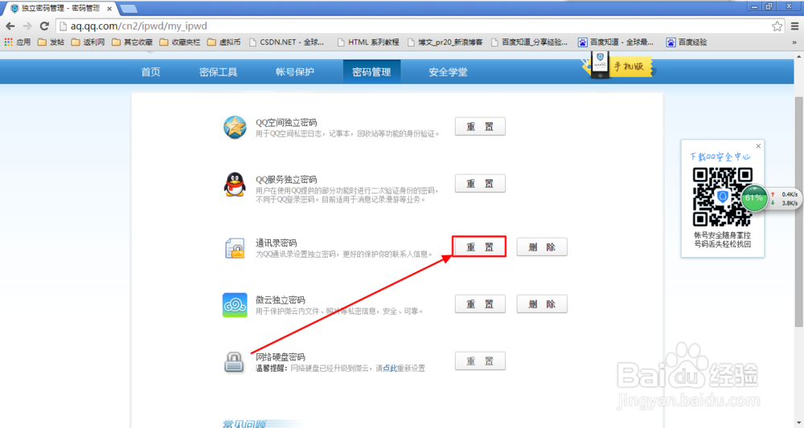The height and width of the screenshot is (428, 804).
Task: Open the 返利网 bookmark folder
Action: pos(88,42)
